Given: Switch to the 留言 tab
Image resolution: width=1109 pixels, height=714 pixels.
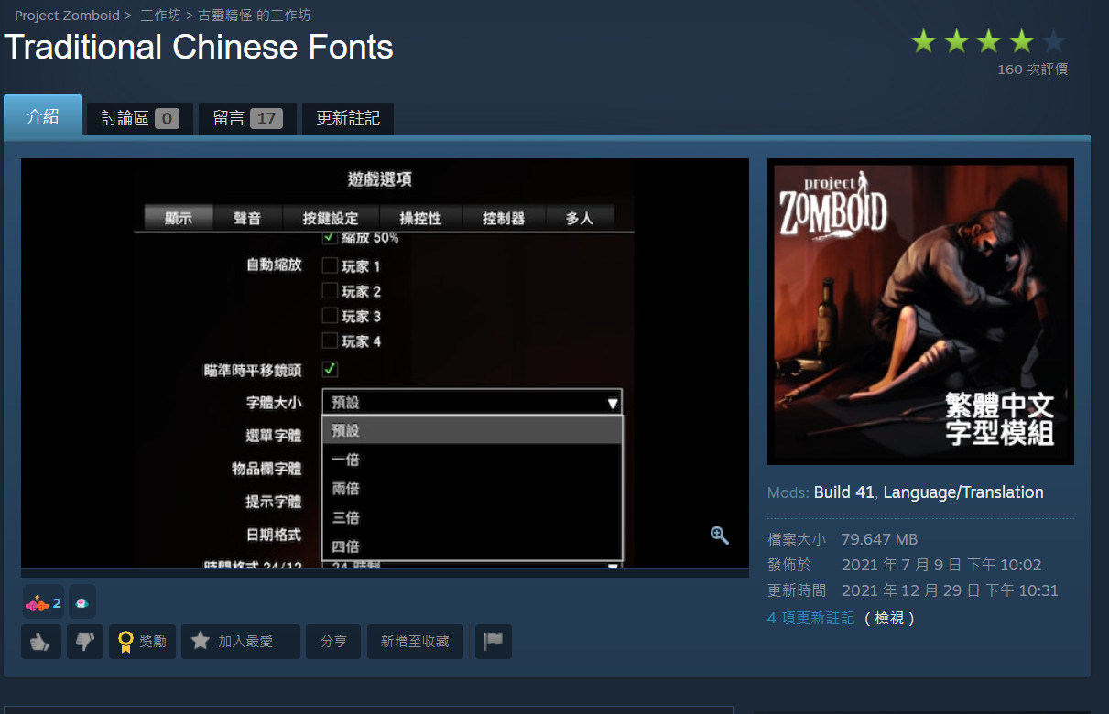Looking at the screenshot, I should pos(247,118).
